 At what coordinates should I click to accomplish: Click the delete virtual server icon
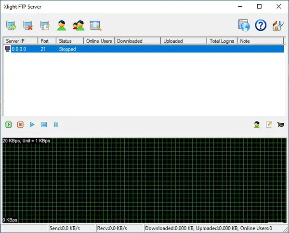coord(28,26)
